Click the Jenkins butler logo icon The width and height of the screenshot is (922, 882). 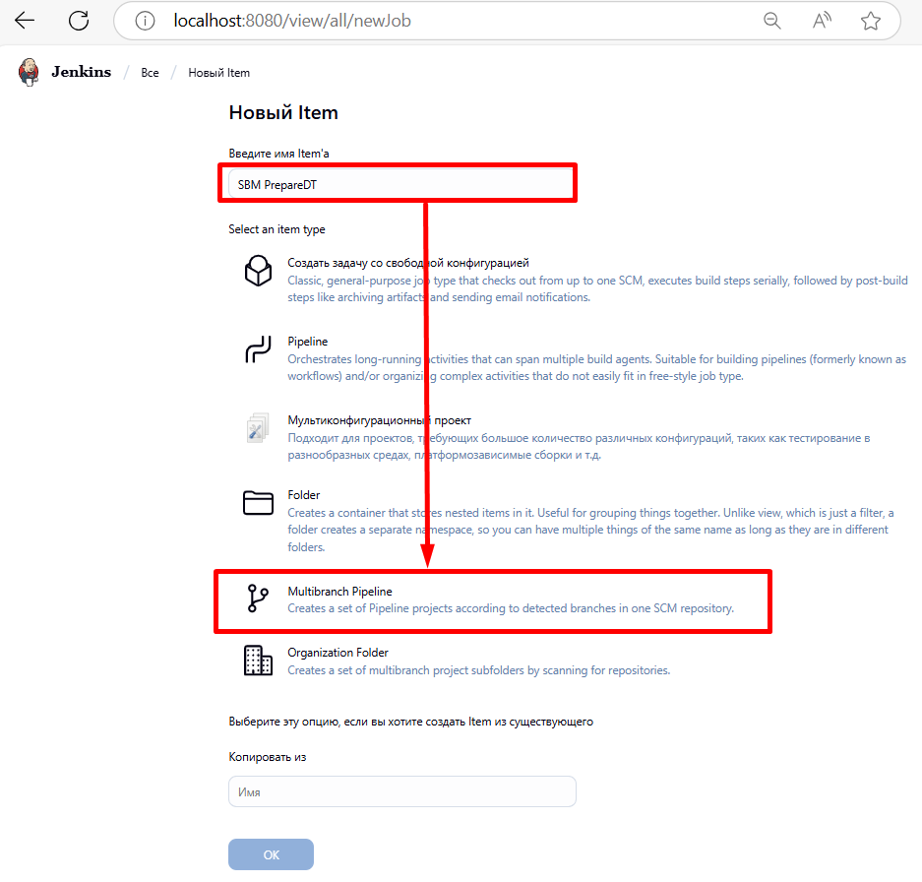(30, 72)
